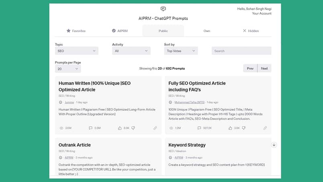Click the comments icon showing 2.6M

pos(90,128)
